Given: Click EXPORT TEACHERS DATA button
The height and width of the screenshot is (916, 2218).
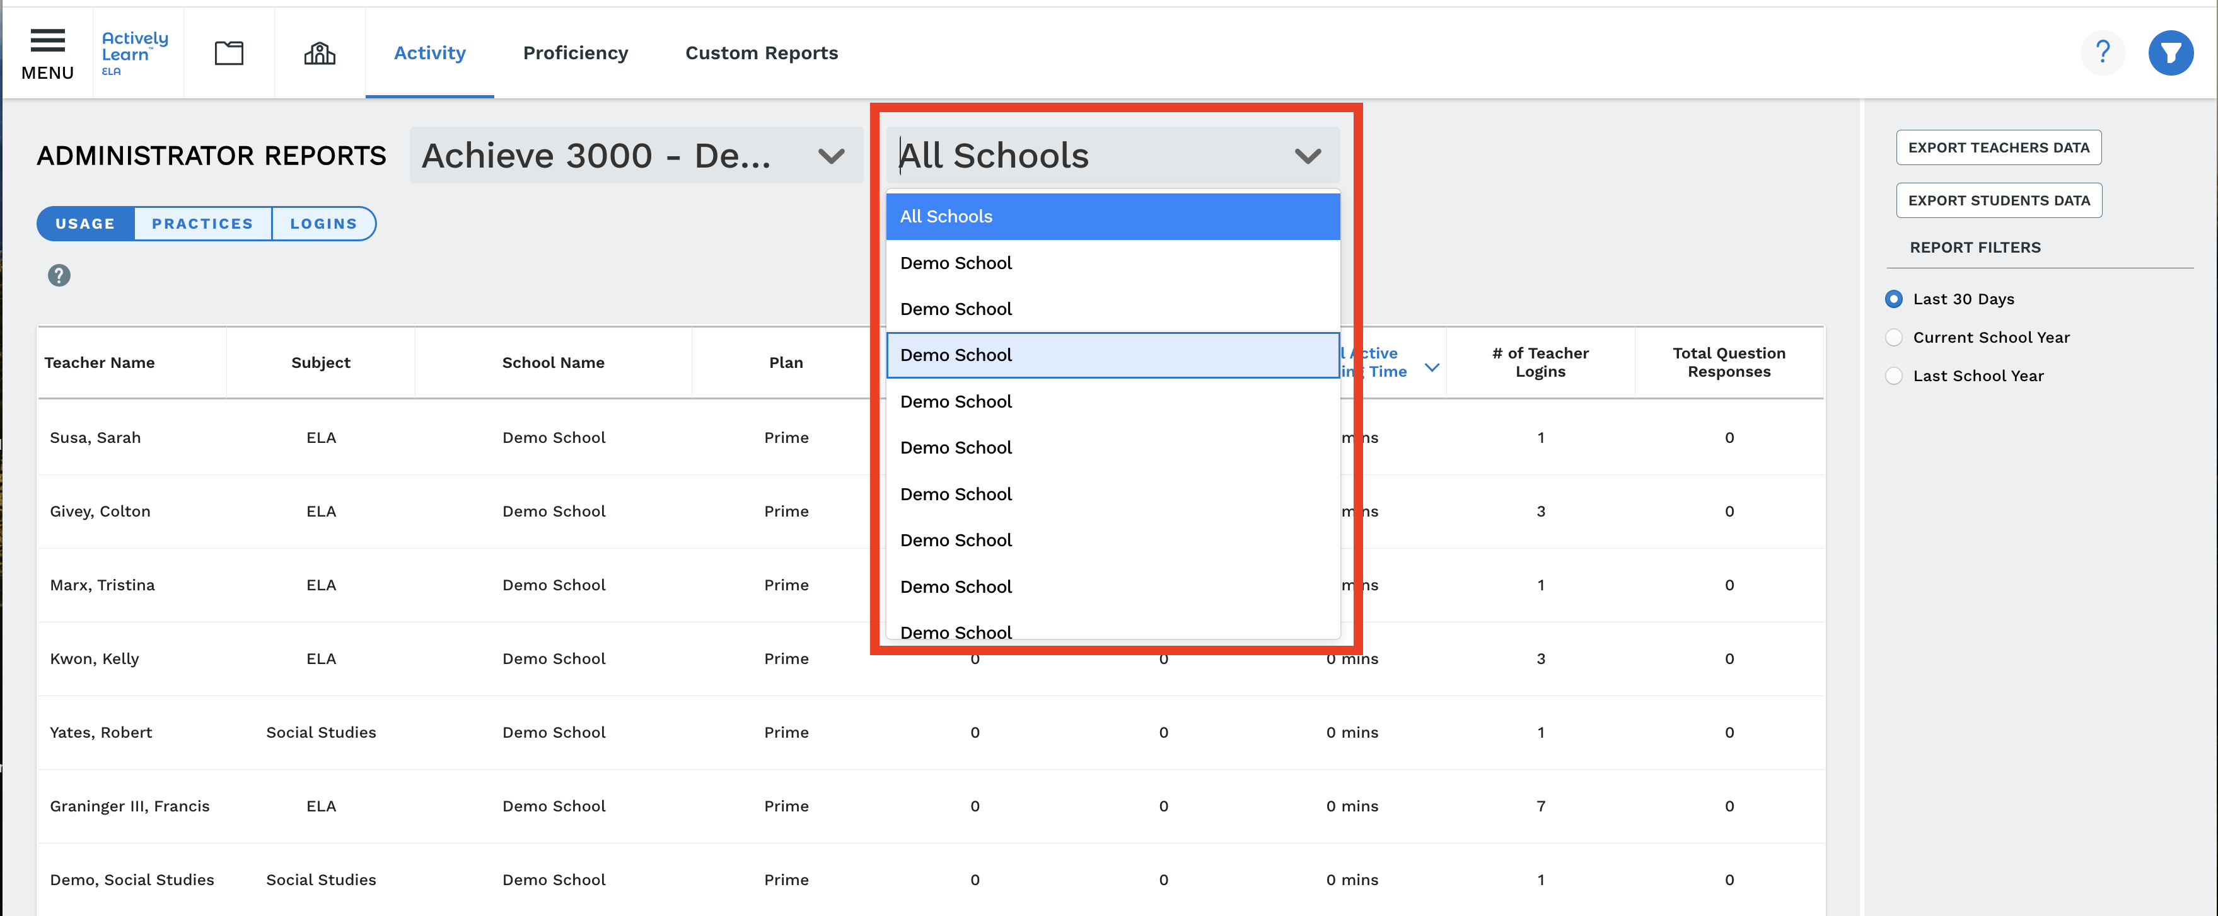Looking at the screenshot, I should coord(1999,147).
